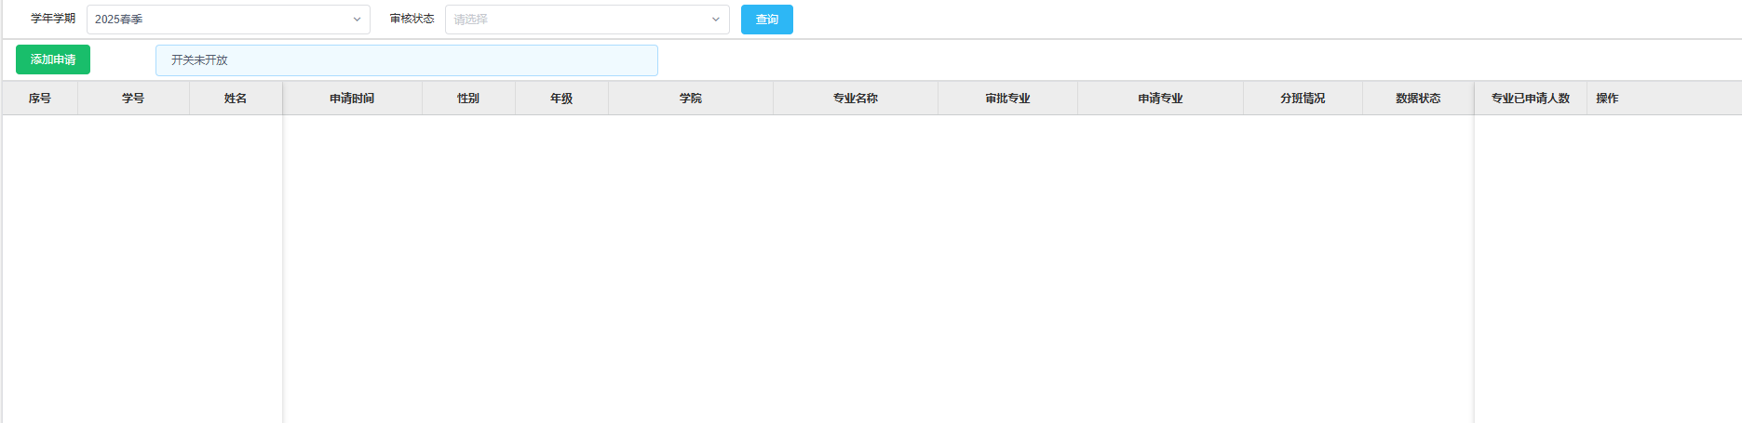This screenshot has height=423, width=1742.
Task: Select the 学院 column header
Action: click(690, 99)
